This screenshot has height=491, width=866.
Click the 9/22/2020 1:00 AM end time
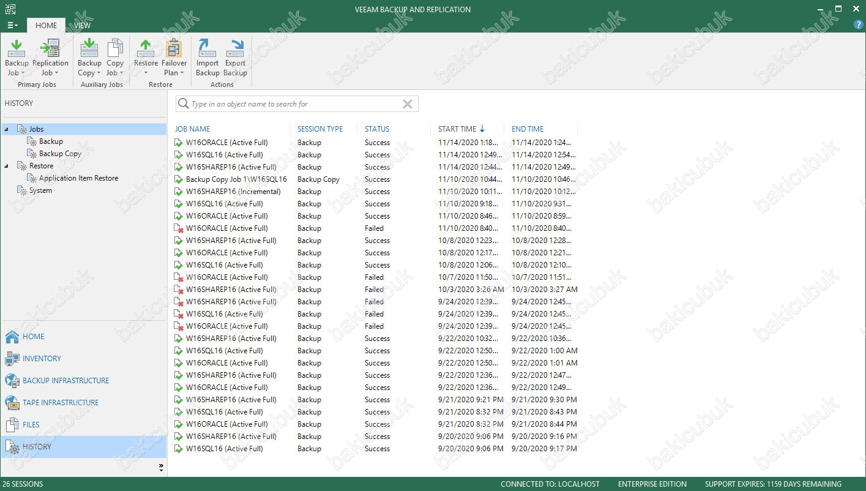click(x=545, y=351)
